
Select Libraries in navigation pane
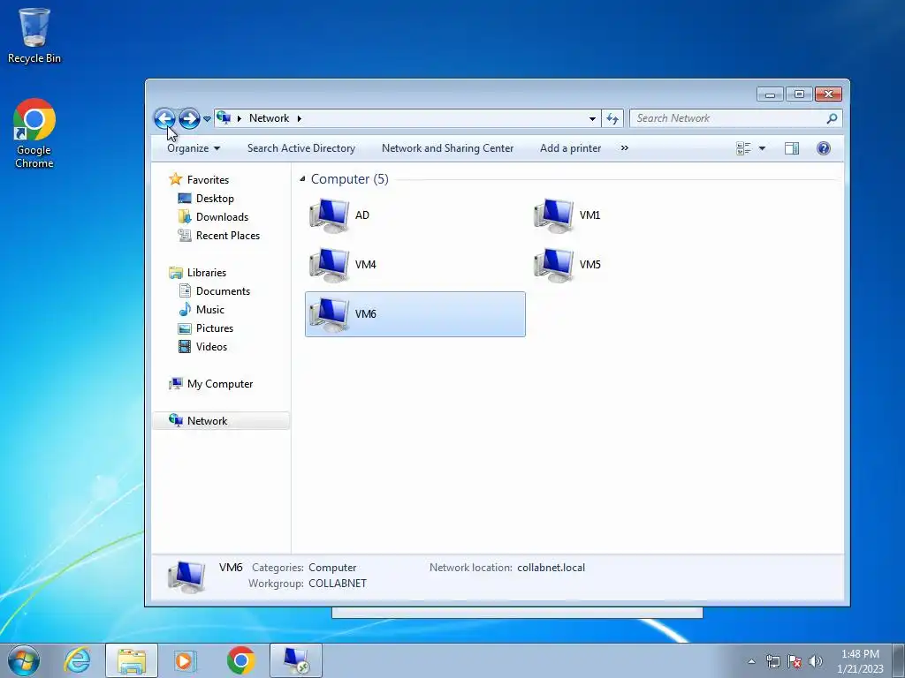[197, 273]
